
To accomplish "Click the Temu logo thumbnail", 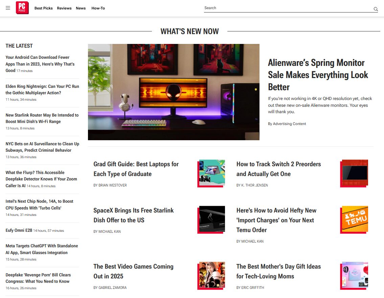I will coord(354,220).
